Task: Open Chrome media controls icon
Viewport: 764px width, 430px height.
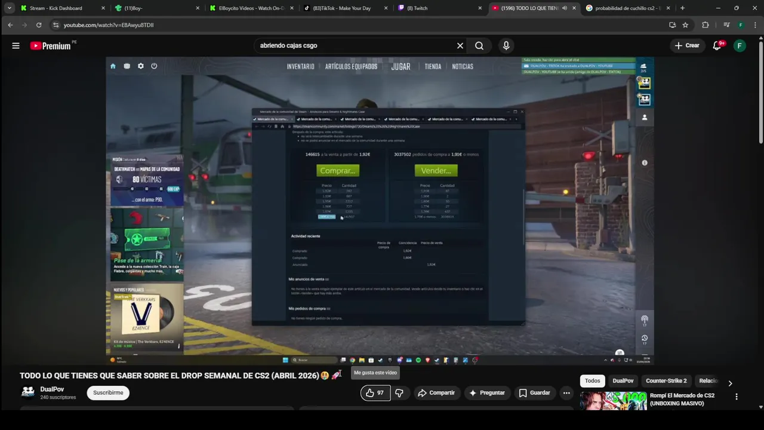Action: [x=726, y=25]
